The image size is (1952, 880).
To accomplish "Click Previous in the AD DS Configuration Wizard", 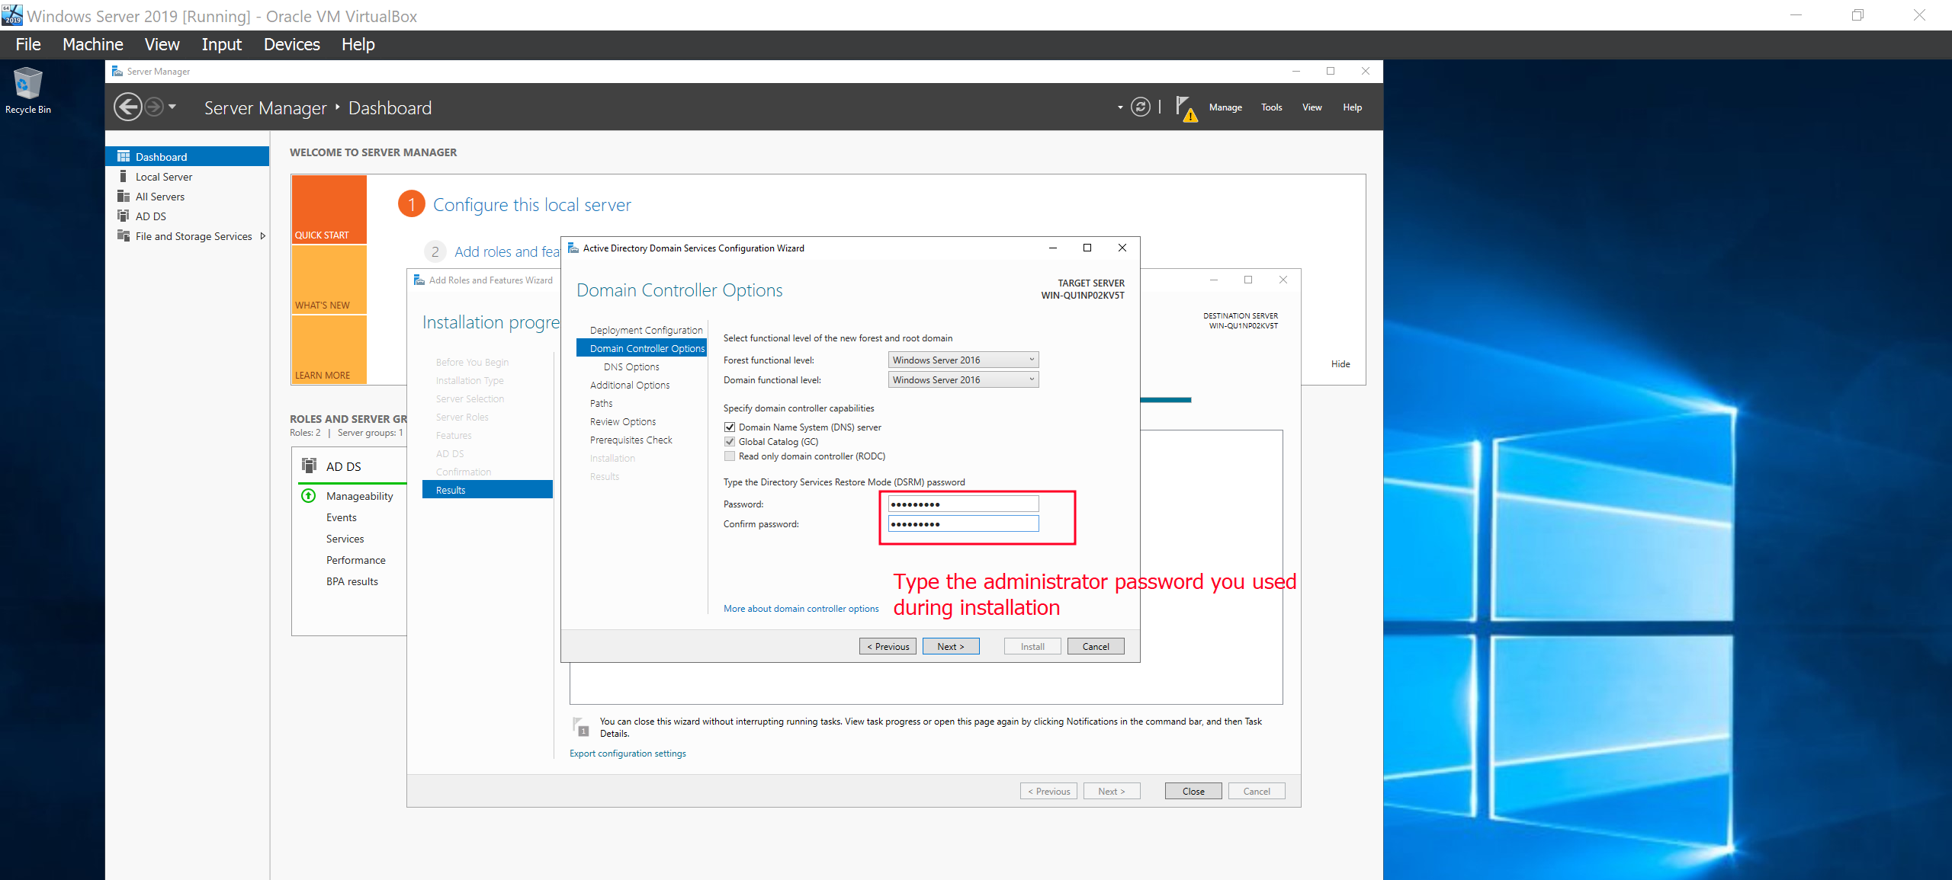I will (888, 646).
